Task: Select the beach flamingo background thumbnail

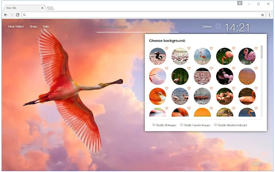Action: coord(202,56)
